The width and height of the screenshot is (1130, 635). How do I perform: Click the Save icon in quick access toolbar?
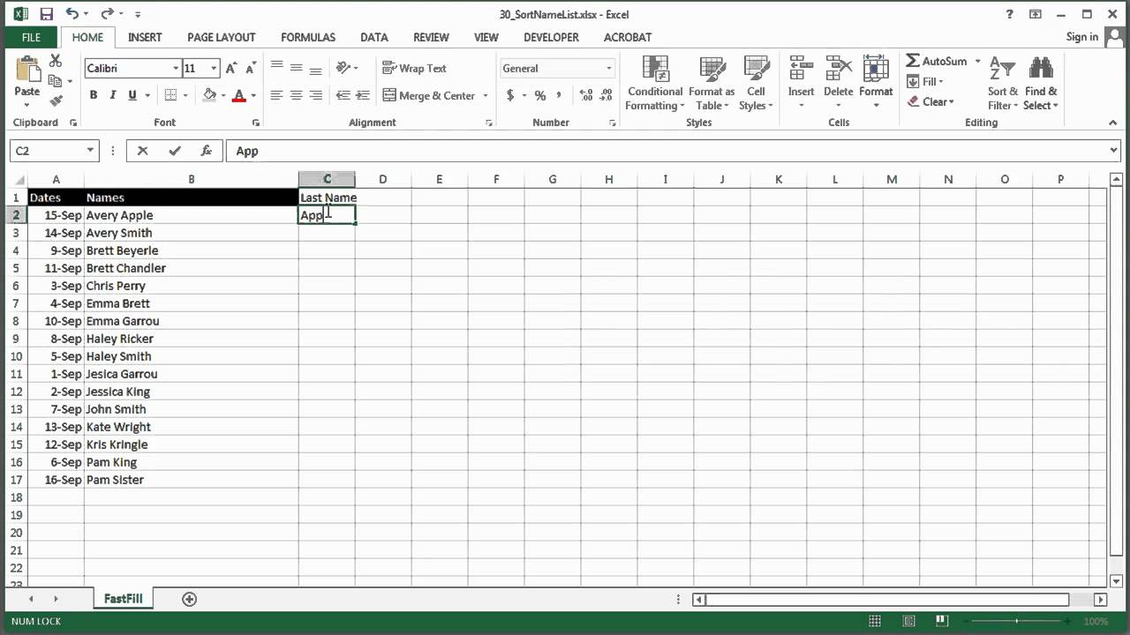pyautogui.click(x=47, y=14)
